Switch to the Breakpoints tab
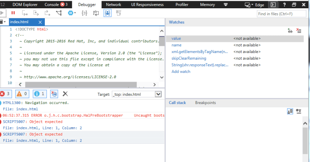This screenshot has width=310, height=162. [205, 103]
